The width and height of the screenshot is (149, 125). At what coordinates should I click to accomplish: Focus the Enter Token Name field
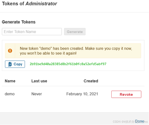[x=32, y=32]
